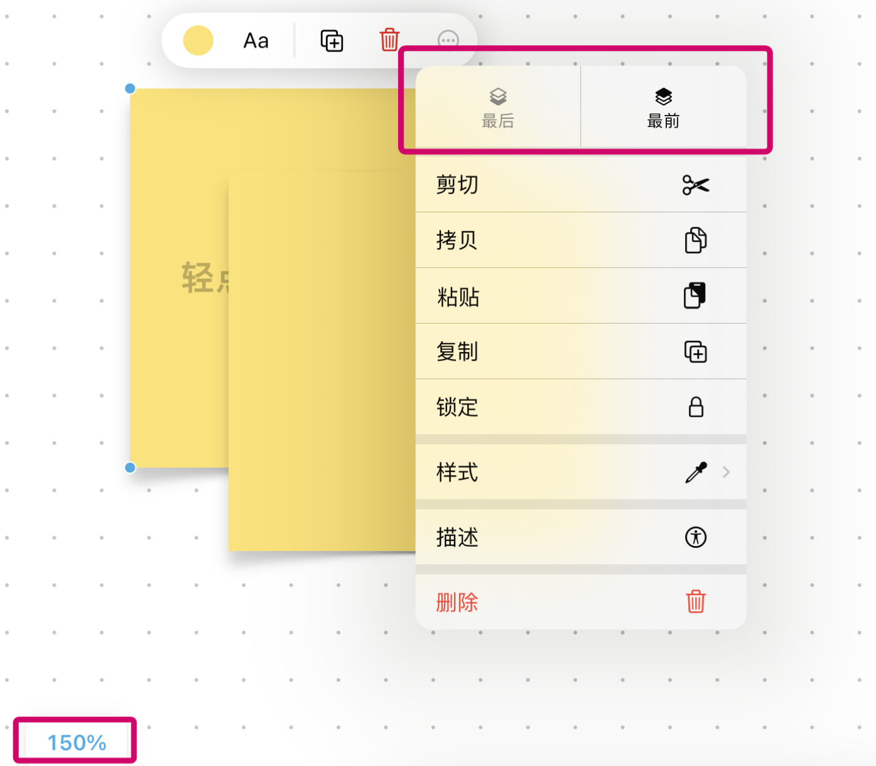This screenshot has width=876, height=766.
Task: Click the top-left blue selection handle
Action: (130, 89)
